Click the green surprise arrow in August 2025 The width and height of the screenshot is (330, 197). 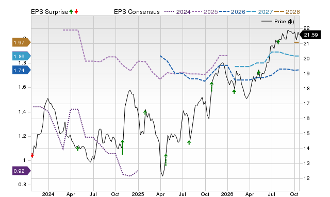[x=189, y=142]
